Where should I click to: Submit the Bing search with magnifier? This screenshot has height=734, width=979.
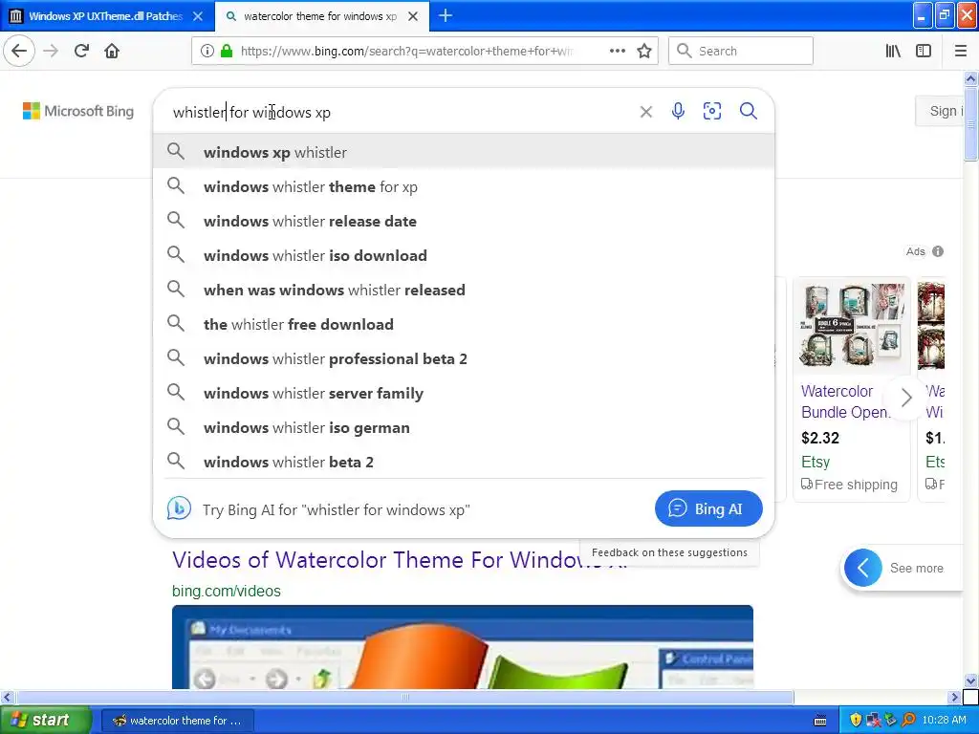pos(748,111)
